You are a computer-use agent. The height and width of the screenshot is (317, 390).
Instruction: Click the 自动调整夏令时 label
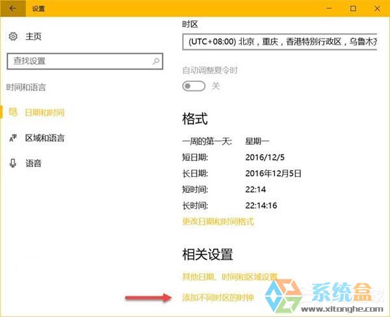click(210, 70)
